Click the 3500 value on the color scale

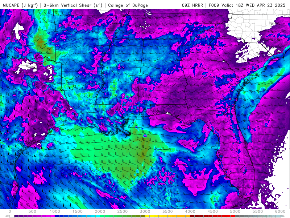[x=167, y=211]
